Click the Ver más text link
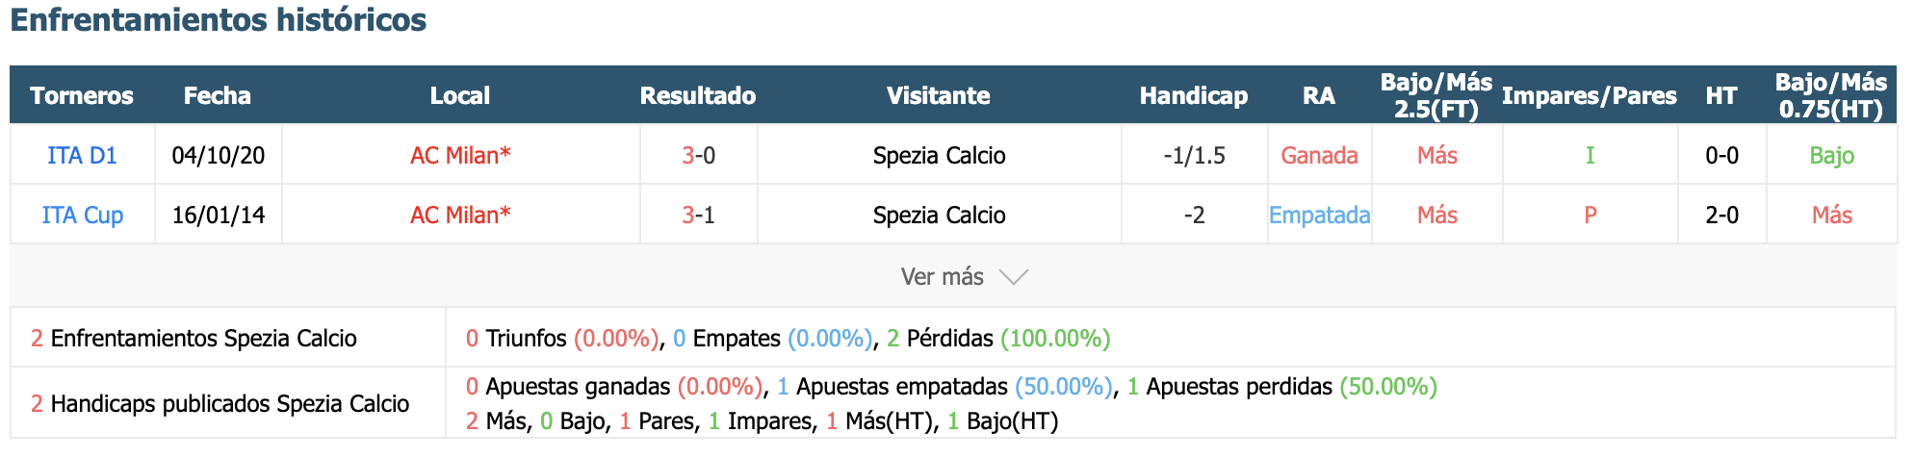1914x458 pixels. pos(942,277)
